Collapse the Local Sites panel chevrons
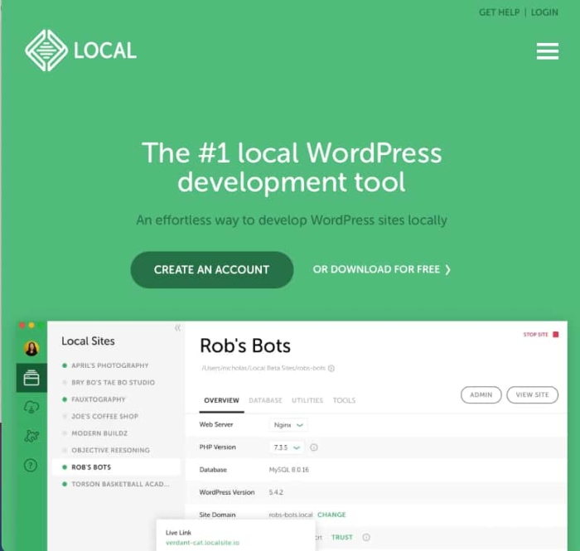The width and height of the screenshot is (580, 551). point(177,327)
